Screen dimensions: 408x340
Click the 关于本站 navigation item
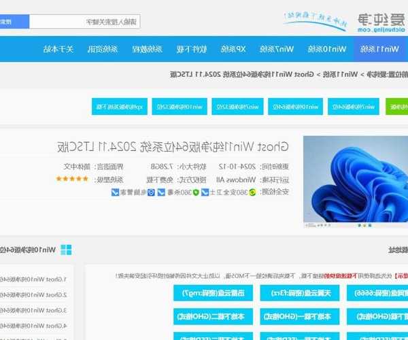click(x=59, y=49)
